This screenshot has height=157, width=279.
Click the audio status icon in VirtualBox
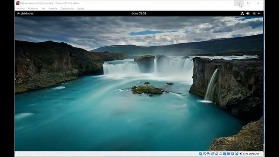208,154
